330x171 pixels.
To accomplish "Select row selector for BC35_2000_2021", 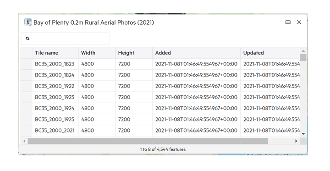I will coord(27,130).
